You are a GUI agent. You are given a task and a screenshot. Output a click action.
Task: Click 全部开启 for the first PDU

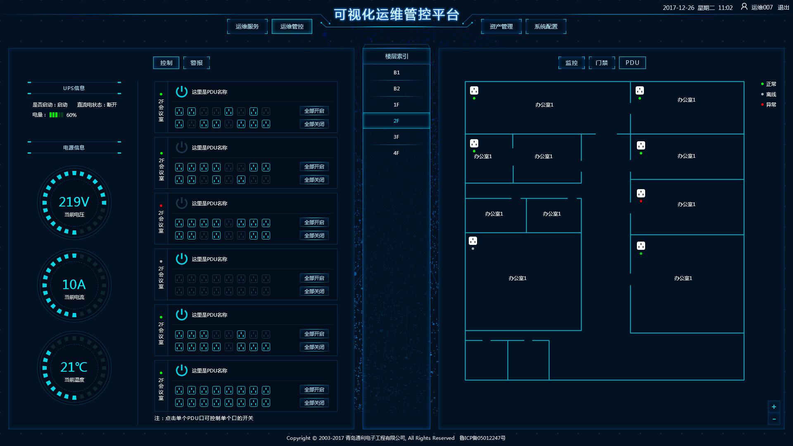314,111
